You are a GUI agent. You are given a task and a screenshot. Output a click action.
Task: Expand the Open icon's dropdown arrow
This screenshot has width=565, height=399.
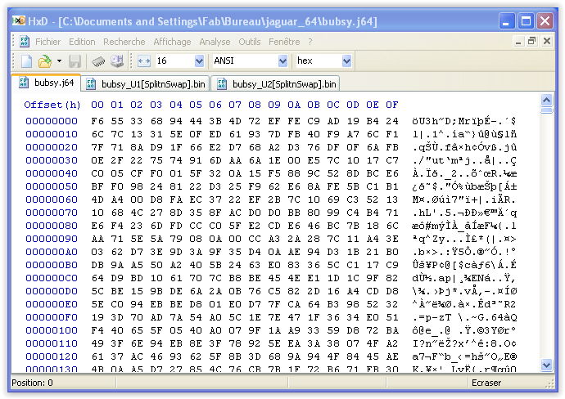(59, 61)
